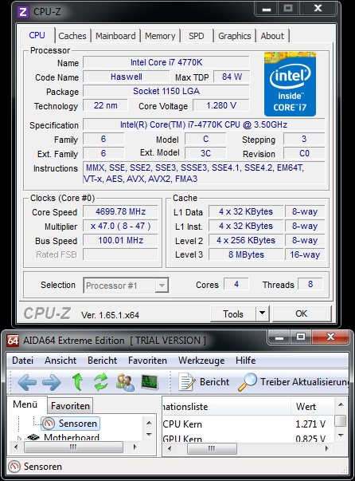Click tree pane right scroll arrow

tap(135, 447)
